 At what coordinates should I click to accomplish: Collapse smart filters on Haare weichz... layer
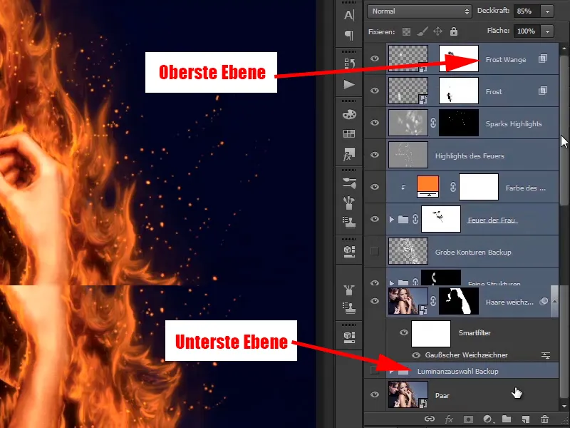[x=554, y=301]
